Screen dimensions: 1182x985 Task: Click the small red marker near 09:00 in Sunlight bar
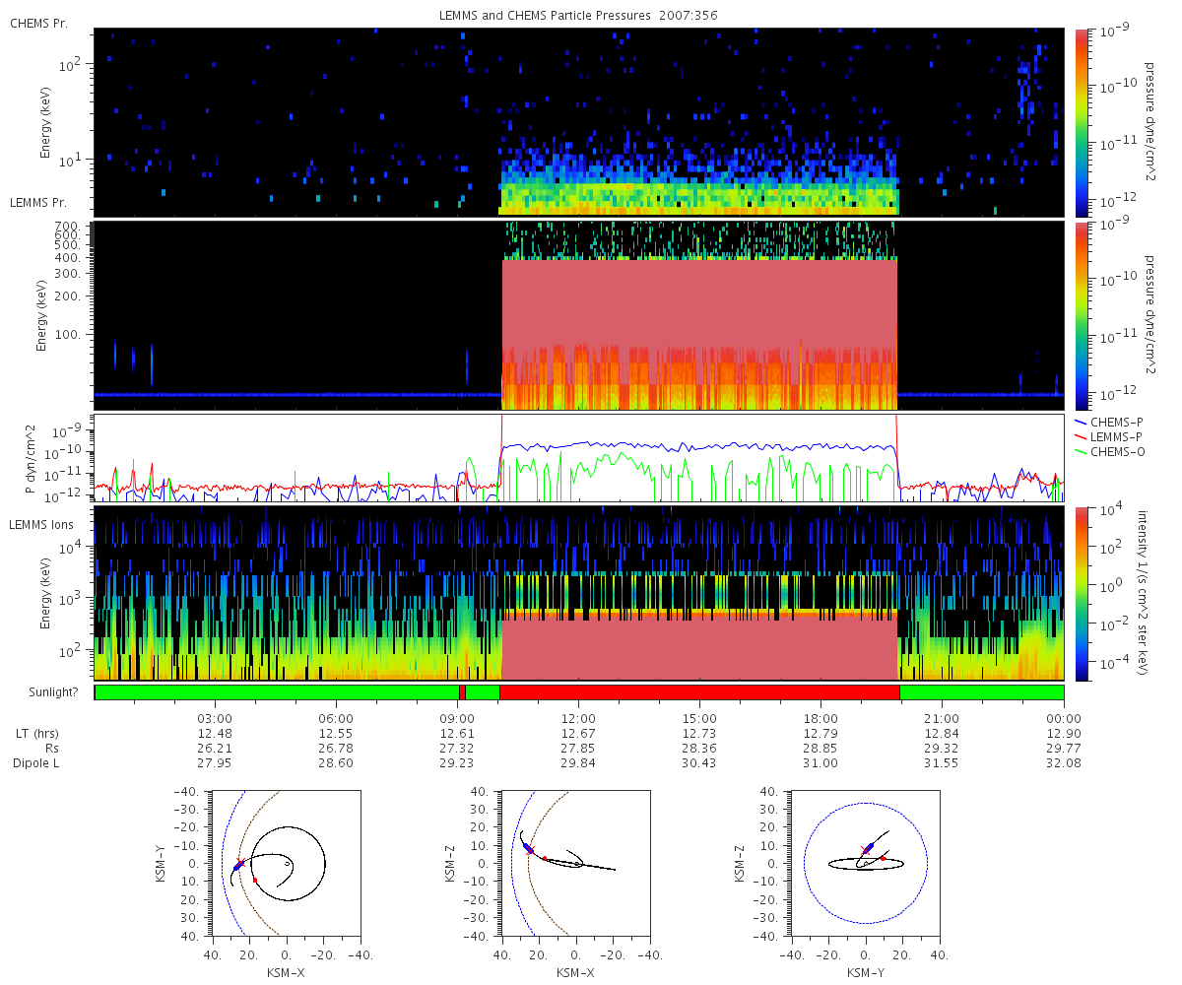[462, 691]
